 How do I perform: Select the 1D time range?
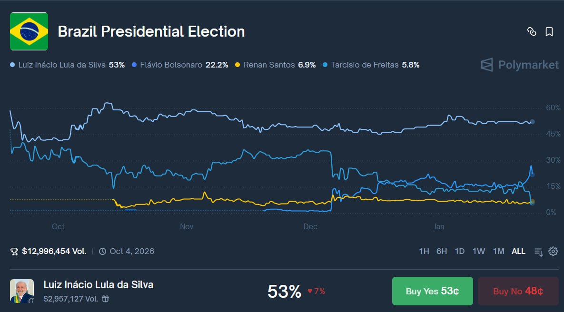(x=459, y=251)
